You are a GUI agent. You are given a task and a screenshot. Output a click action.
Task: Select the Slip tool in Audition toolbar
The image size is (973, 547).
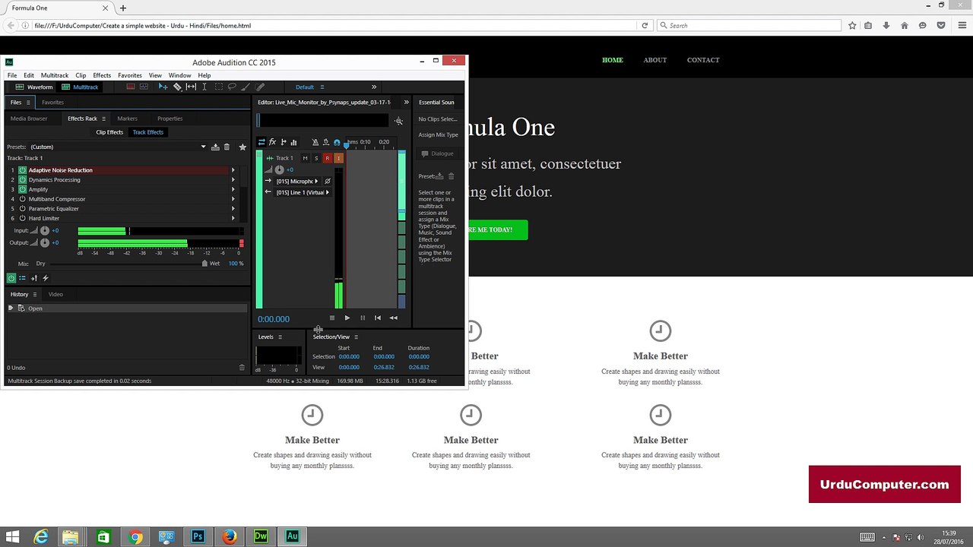click(x=191, y=87)
